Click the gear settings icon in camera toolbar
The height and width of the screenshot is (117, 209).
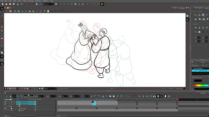pos(10,11)
